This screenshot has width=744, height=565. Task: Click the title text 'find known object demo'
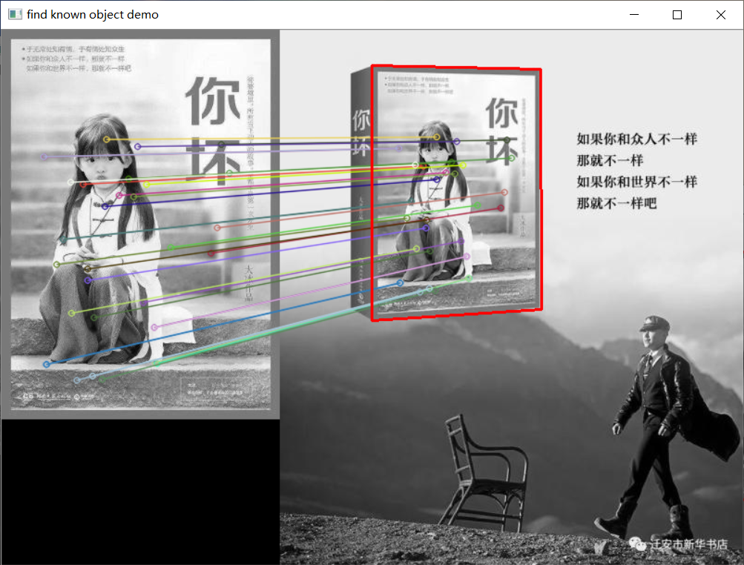(93, 15)
